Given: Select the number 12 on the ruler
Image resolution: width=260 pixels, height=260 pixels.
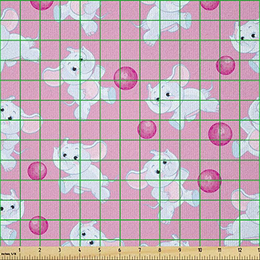Looking at the screenshot, I should [240, 250].
